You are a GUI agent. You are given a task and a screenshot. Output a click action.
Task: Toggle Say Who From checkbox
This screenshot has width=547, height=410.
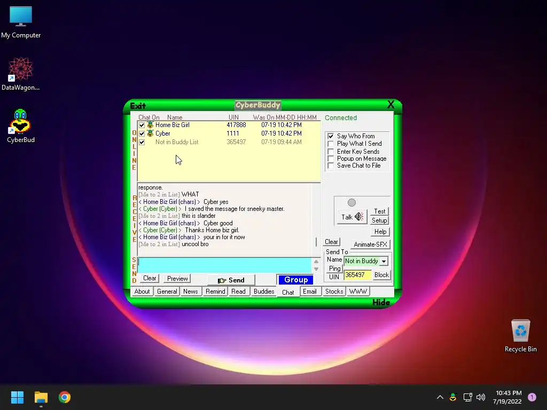[x=331, y=136]
